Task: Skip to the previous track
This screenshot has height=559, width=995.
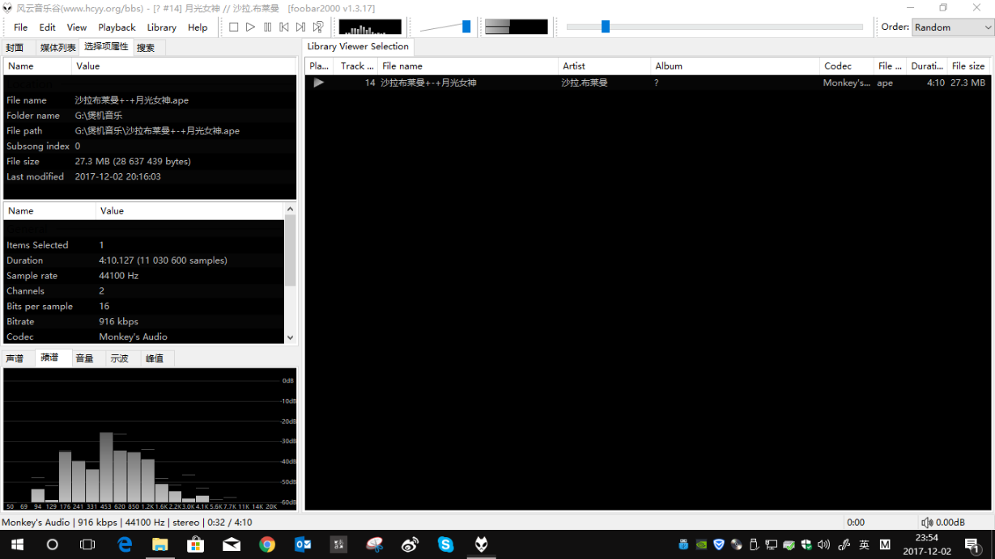Action: point(284,28)
